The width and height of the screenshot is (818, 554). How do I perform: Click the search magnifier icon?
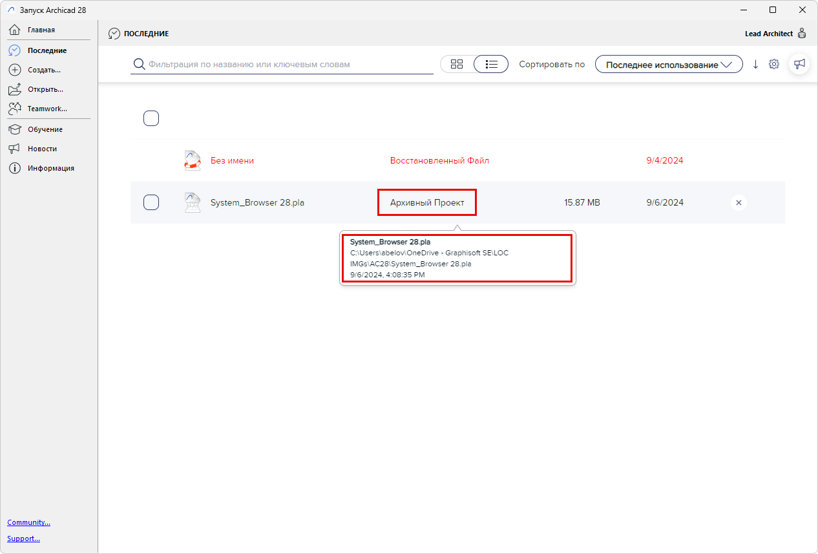(x=138, y=64)
